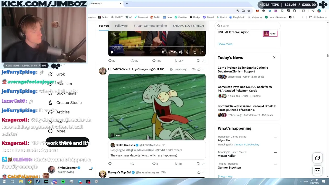
Task: Like the Squidward post with 3 likes
Action: (155, 164)
